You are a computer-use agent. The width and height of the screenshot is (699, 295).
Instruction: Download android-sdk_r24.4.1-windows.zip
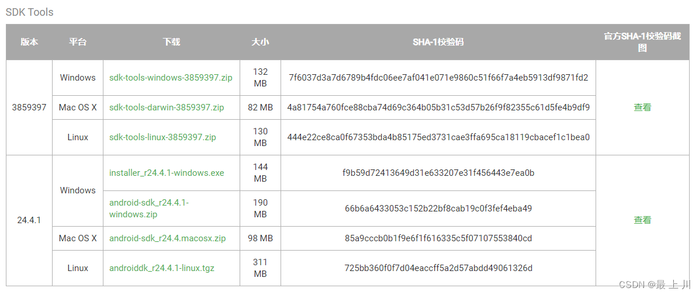[149, 209]
